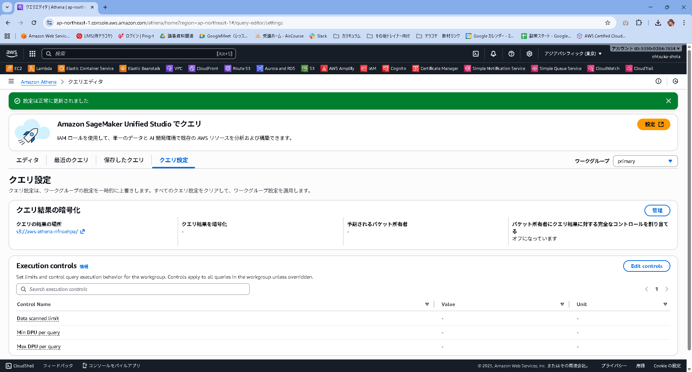Open Chrome extensions puzzle icon
The height and width of the screenshot is (372, 692).
[639, 23]
